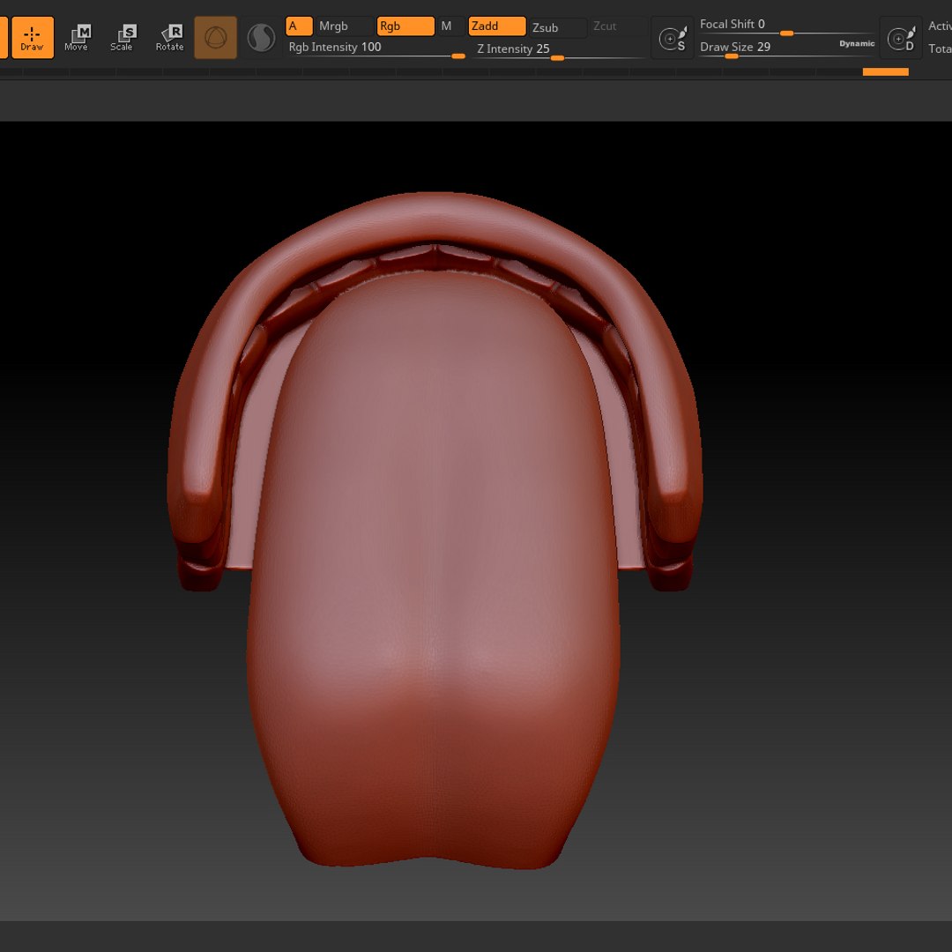Viewport: 952px width, 952px height.
Task: Toggle Zadd sculpt mode
Action: tap(496, 26)
